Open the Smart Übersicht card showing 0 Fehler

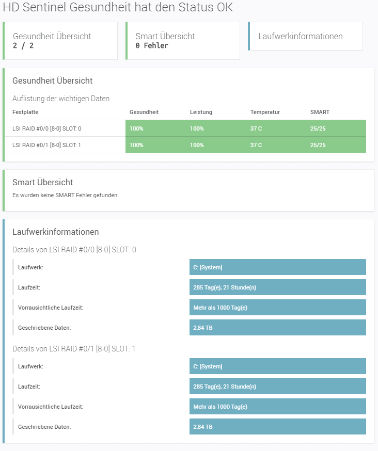click(183, 41)
